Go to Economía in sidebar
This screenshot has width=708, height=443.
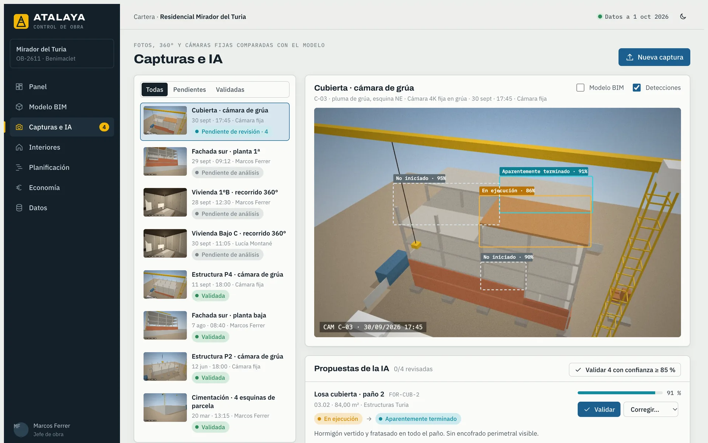[62, 188]
